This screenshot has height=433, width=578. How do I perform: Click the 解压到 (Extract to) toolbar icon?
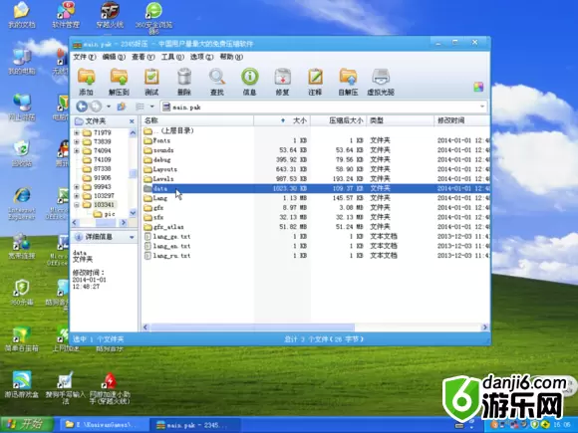119,82
